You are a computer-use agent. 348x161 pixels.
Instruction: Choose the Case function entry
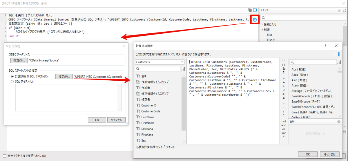313,112
